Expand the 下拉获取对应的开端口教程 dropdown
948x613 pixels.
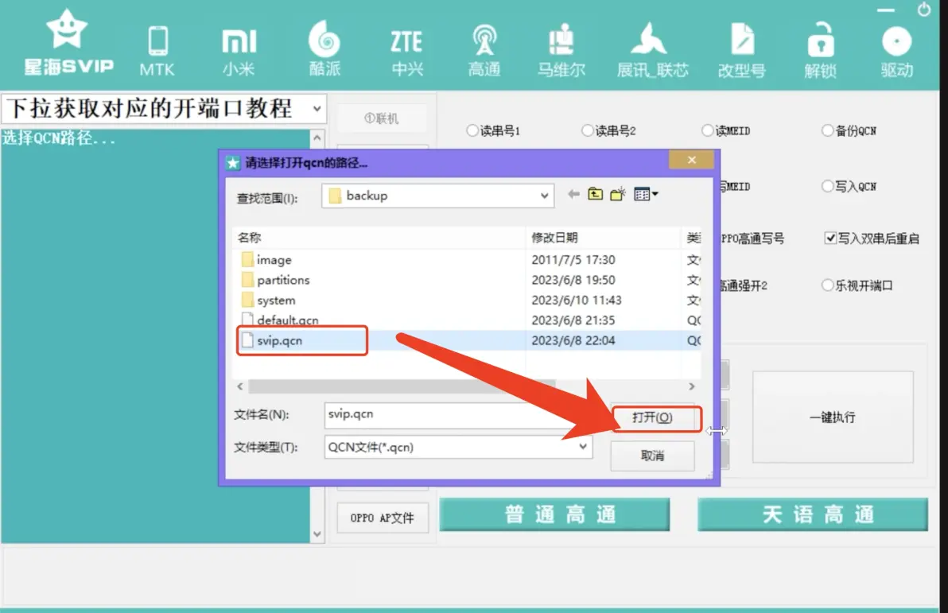(317, 108)
